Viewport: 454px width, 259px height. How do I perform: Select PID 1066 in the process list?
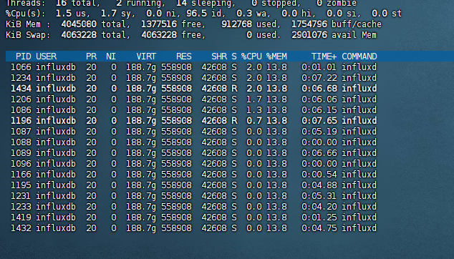click(21, 67)
